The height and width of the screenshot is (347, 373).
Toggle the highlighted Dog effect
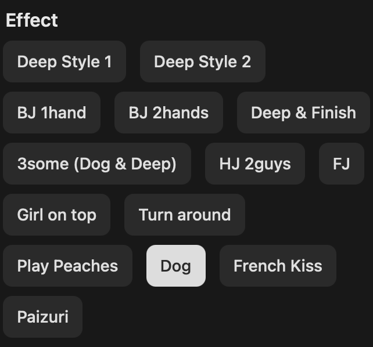pyautogui.click(x=176, y=266)
